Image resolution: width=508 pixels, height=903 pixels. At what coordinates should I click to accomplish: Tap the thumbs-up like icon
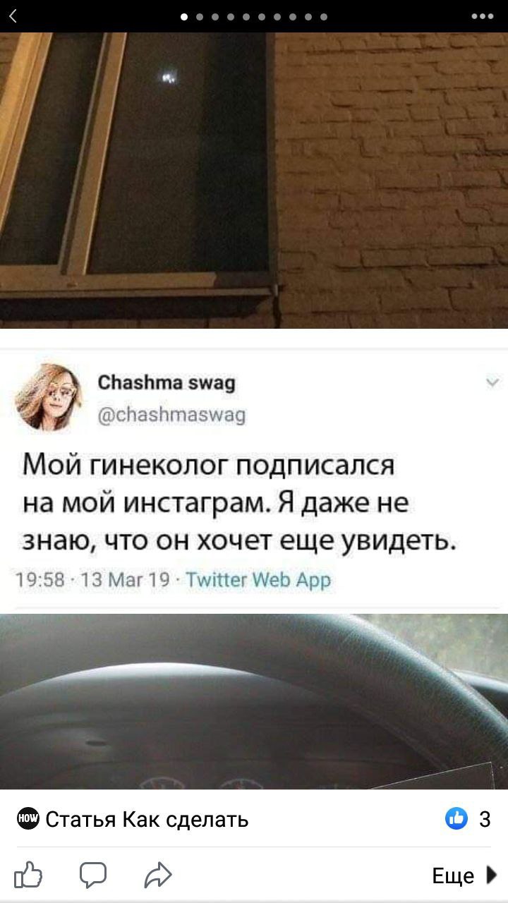tap(28, 875)
